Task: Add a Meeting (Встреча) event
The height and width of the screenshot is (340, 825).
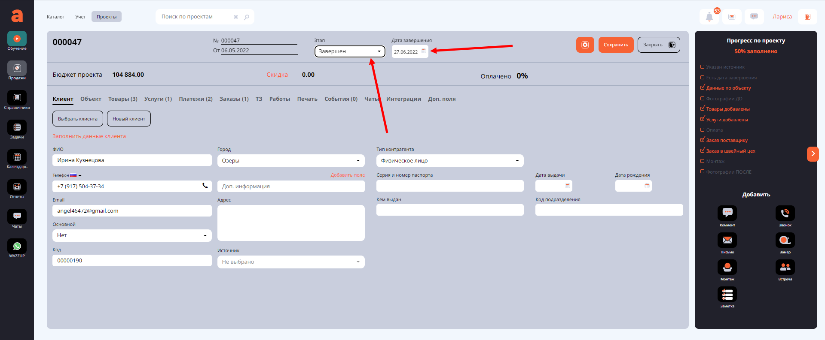Action: (785, 268)
